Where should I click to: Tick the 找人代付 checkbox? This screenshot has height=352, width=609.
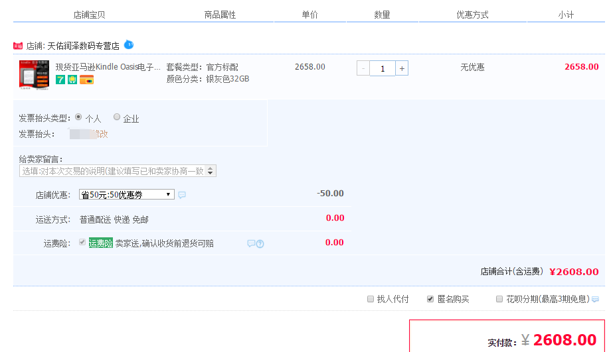tap(371, 299)
